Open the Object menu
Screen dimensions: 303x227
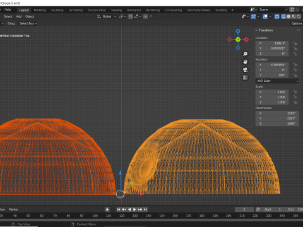point(30,16)
